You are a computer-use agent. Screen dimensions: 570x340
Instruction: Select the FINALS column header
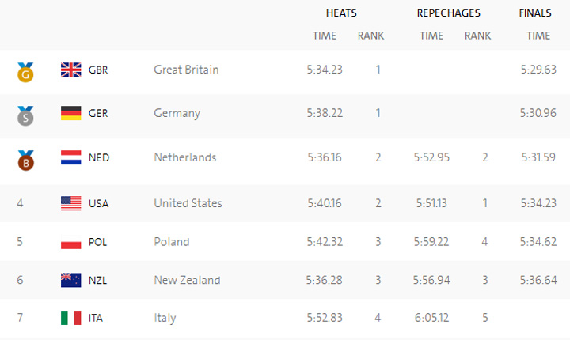point(535,13)
